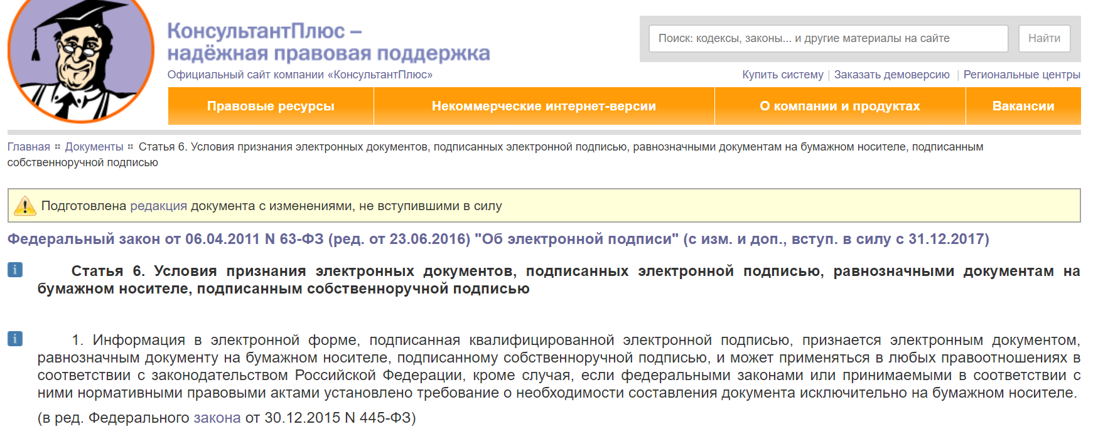Open the Заказать демоверсию link

[891, 75]
